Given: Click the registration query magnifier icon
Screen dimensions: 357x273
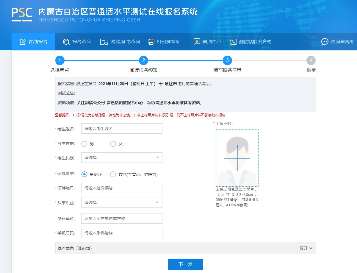Looking at the screenshot, I should (x=66, y=42).
